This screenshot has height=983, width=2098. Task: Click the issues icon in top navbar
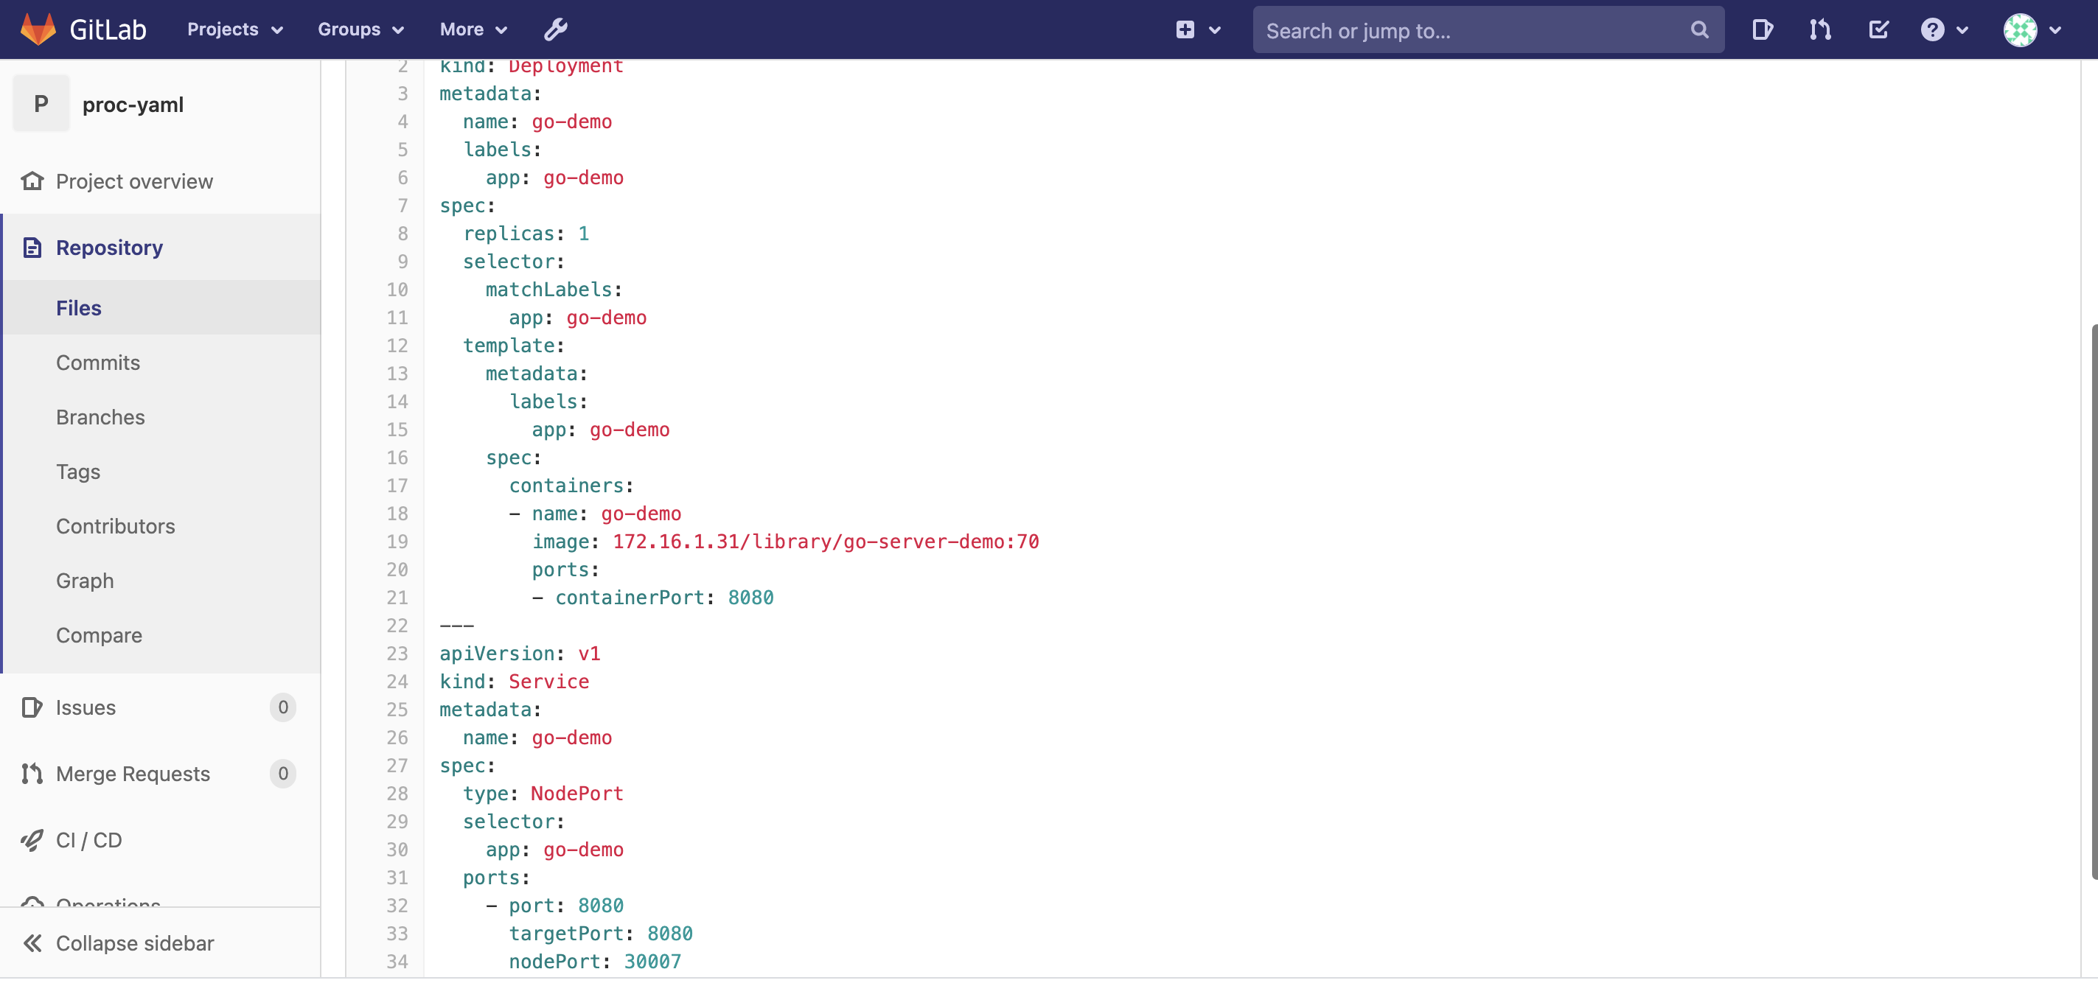pos(1762,30)
